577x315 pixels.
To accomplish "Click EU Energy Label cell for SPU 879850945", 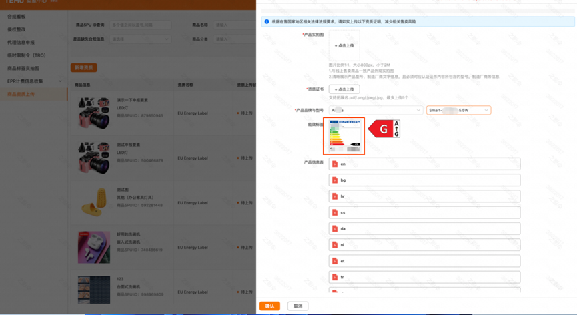I will pyautogui.click(x=193, y=113).
